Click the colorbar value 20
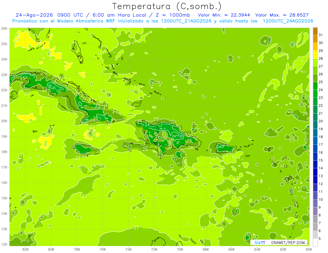 (x=321, y=121)
